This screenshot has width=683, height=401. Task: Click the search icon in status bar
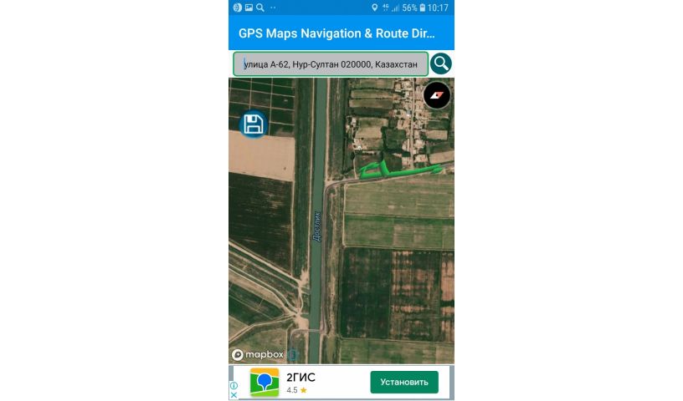(260, 8)
